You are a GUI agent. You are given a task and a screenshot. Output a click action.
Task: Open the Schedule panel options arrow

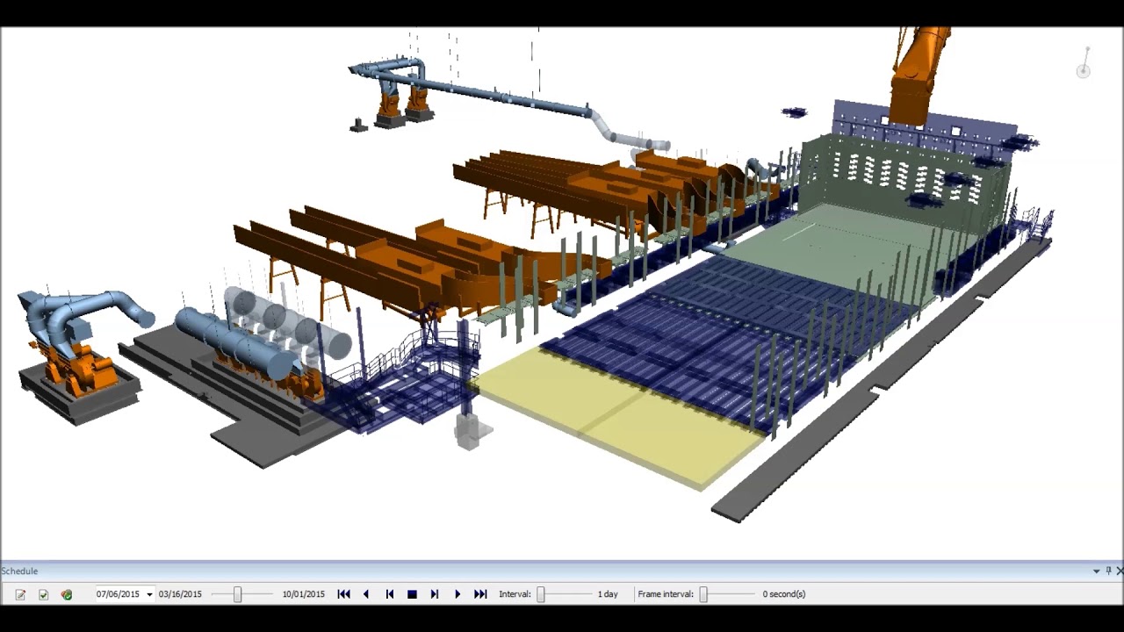click(1096, 571)
